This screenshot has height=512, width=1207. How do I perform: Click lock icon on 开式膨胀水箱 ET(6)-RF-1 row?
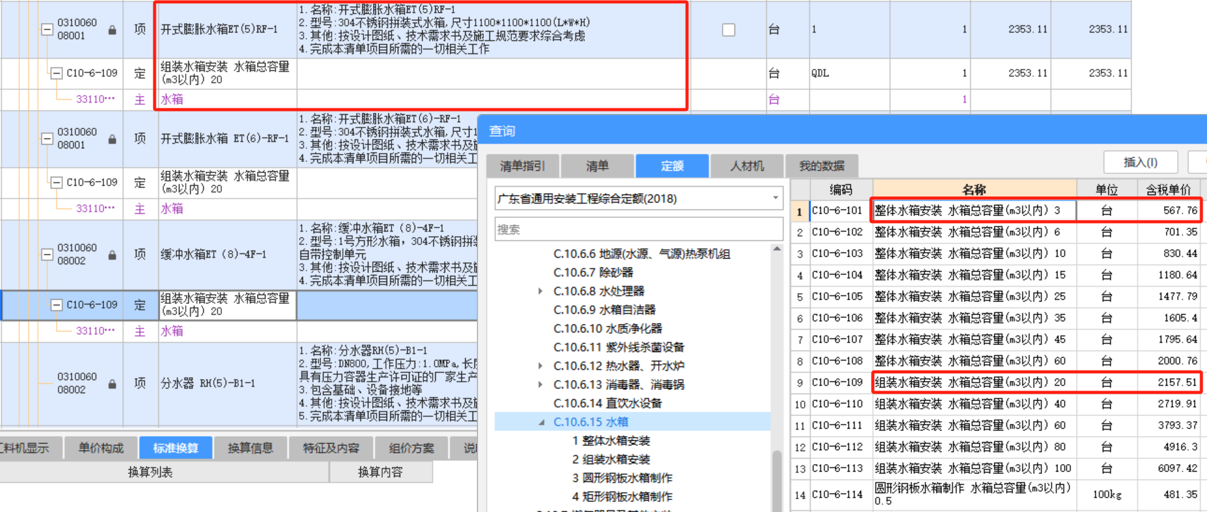(112, 139)
